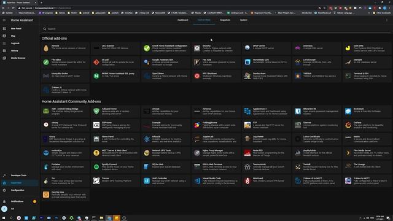
Task: Open the InfluxDB add-on icon
Action: (147, 139)
